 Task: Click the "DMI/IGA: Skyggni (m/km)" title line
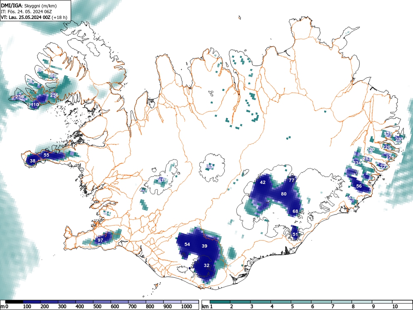(x=29, y=5)
